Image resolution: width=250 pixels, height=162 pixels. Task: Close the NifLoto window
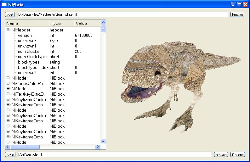point(245,5)
